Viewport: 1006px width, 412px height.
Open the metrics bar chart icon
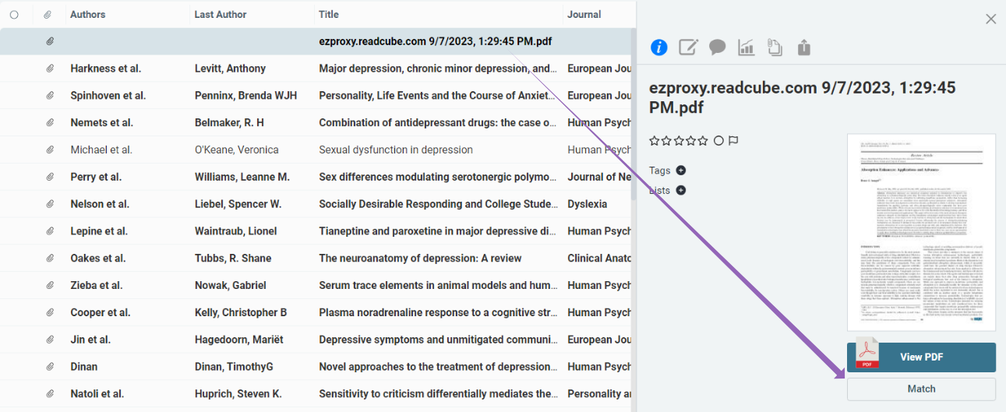click(x=747, y=48)
